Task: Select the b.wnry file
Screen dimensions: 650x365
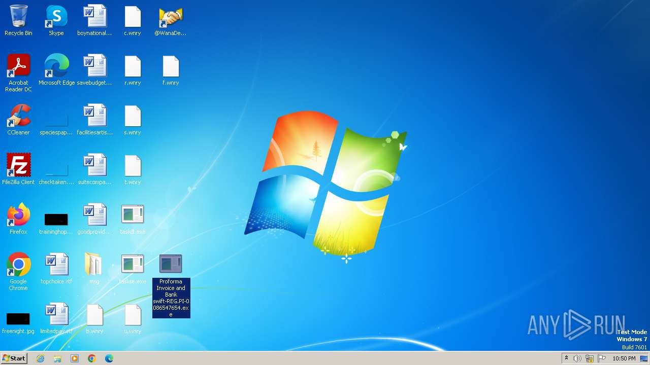Action: [94, 318]
